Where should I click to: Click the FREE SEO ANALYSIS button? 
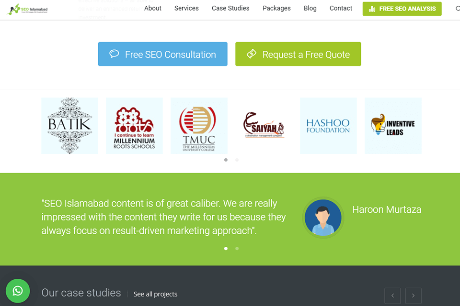(402, 9)
